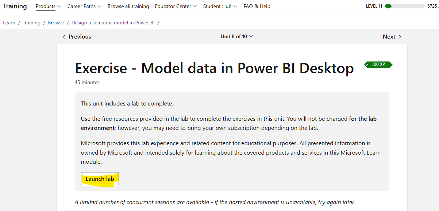The image size is (439, 211).
Task: Open the Training breadcrumb link
Action: (x=31, y=23)
